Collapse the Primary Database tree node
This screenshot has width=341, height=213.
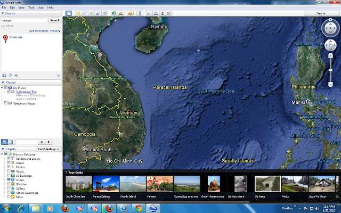[2, 154]
